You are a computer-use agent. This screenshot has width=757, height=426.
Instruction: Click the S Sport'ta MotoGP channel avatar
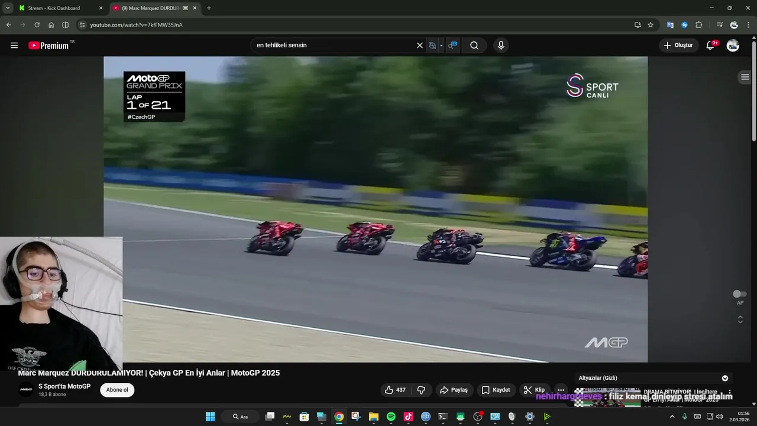(26, 390)
